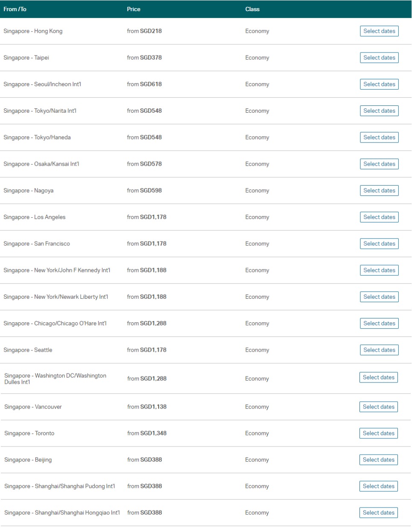This screenshot has width=412, height=528.
Task: Select dates for Los Angeles flight
Action: coord(379,217)
